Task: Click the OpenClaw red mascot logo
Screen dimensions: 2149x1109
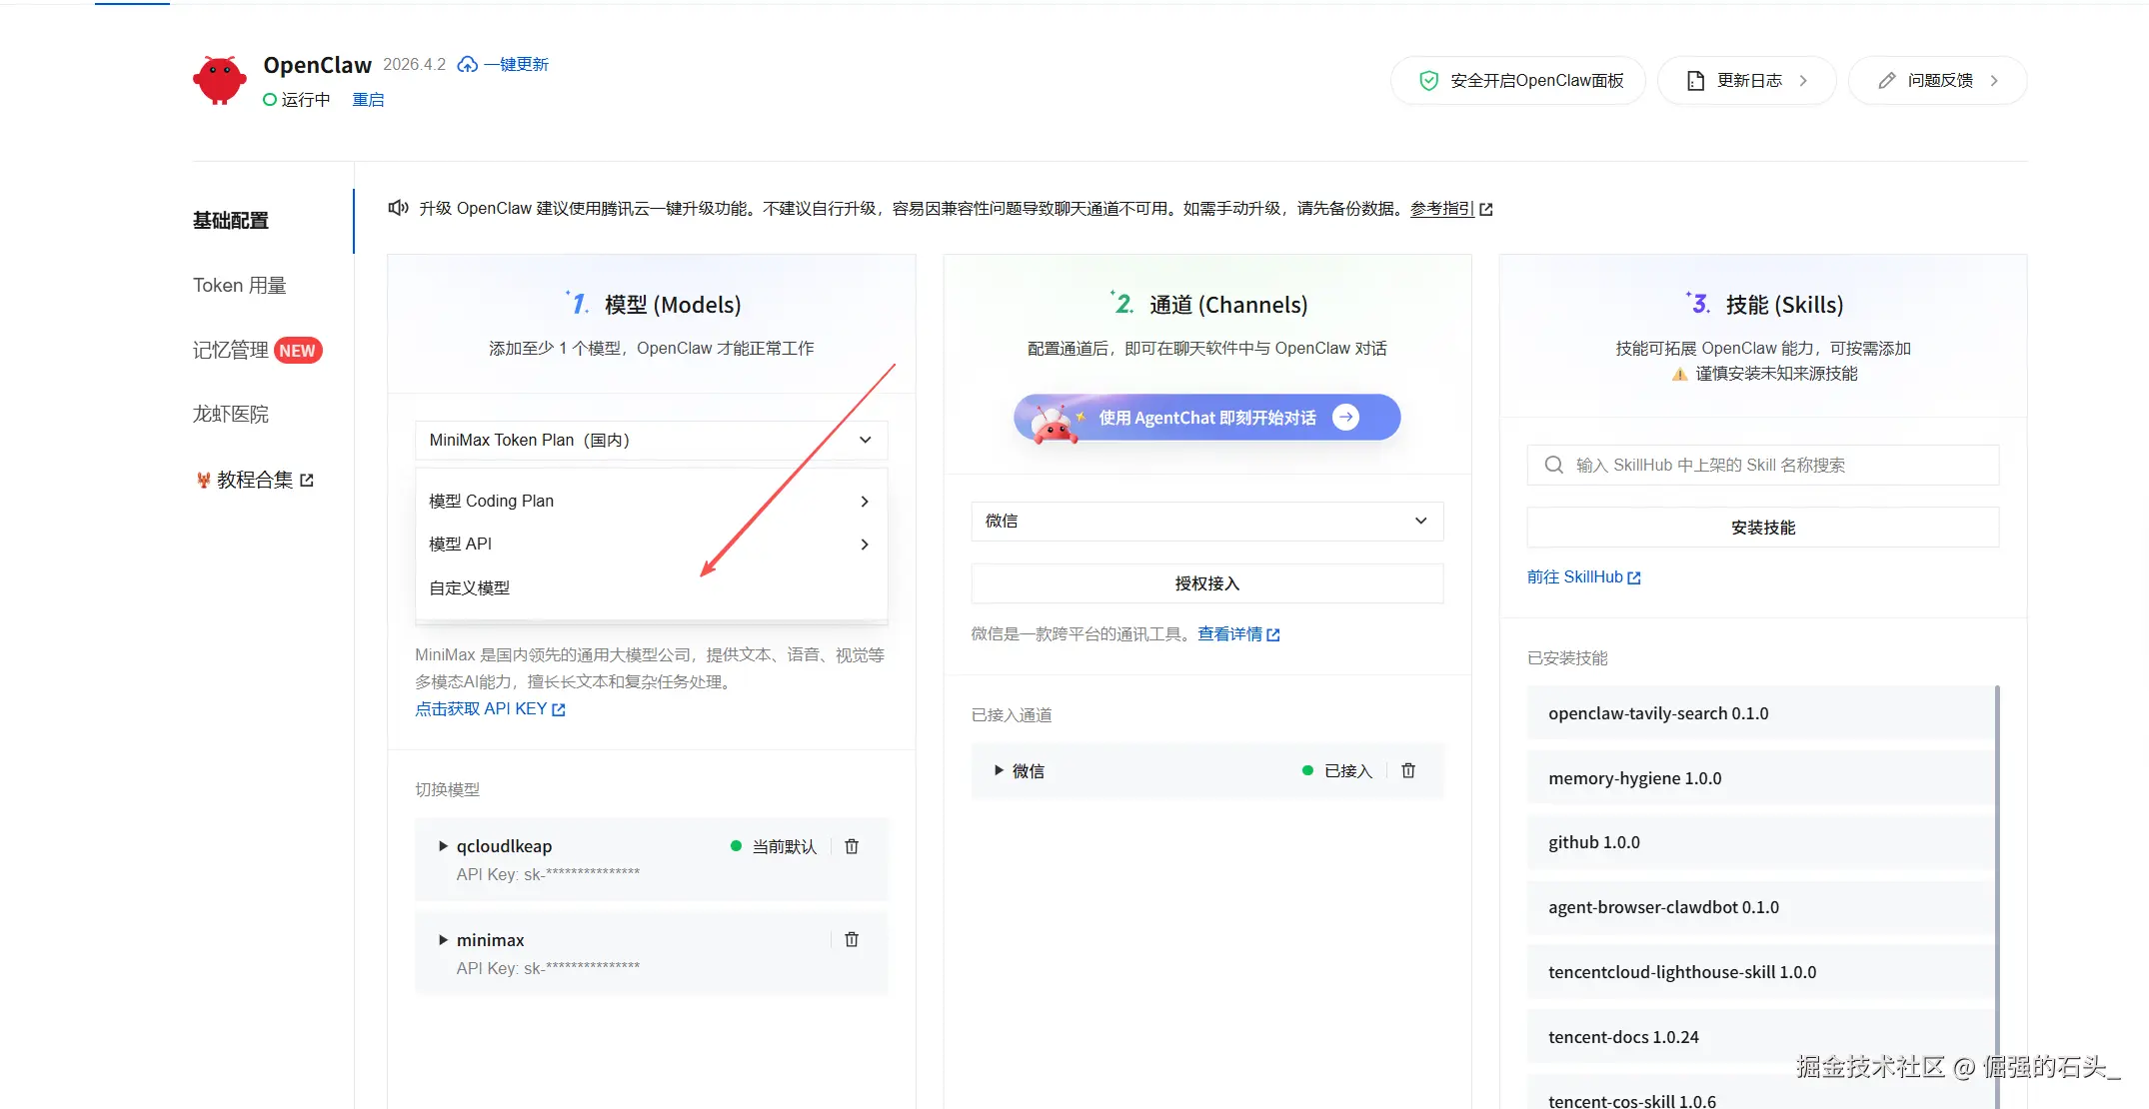Action: click(220, 81)
